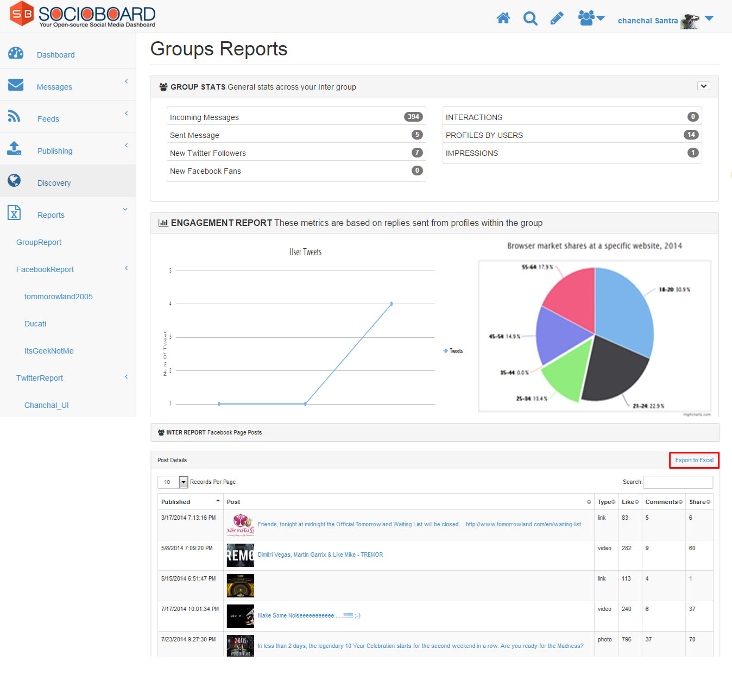Click the Dashboard gauge icon
The height and width of the screenshot is (693, 732).
[16, 53]
